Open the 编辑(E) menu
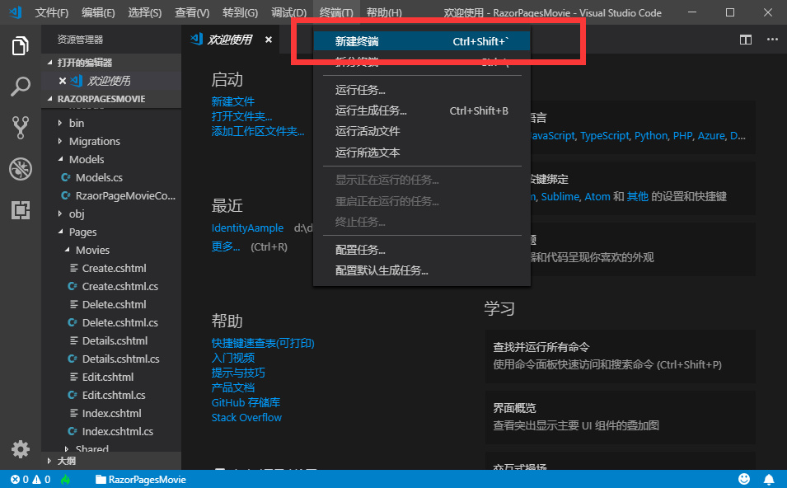Viewport: 787px width, 488px height. 98,12
